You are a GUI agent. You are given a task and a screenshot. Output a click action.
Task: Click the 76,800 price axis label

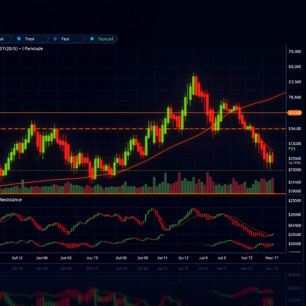(x=295, y=97)
